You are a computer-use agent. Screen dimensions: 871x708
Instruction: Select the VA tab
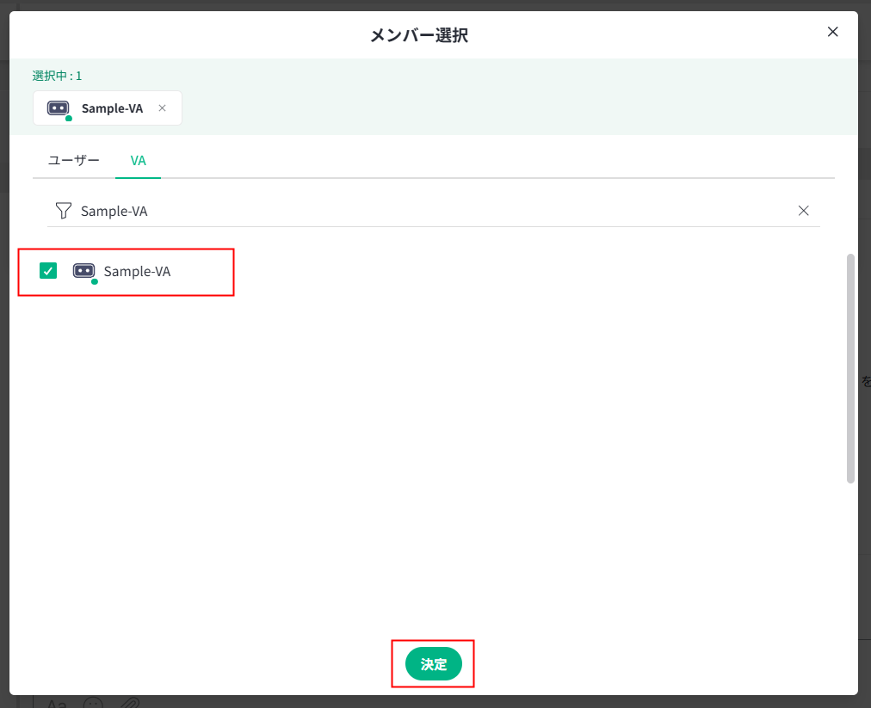click(138, 161)
